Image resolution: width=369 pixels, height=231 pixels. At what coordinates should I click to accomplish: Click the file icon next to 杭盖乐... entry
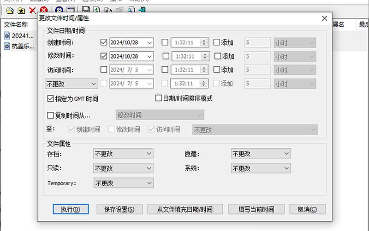click(7, 46)
